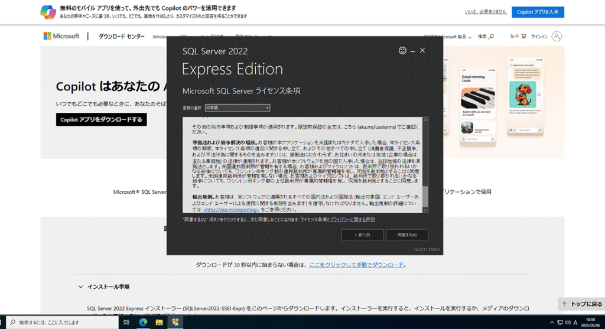Open File Explorer from the taskbar

159,322
